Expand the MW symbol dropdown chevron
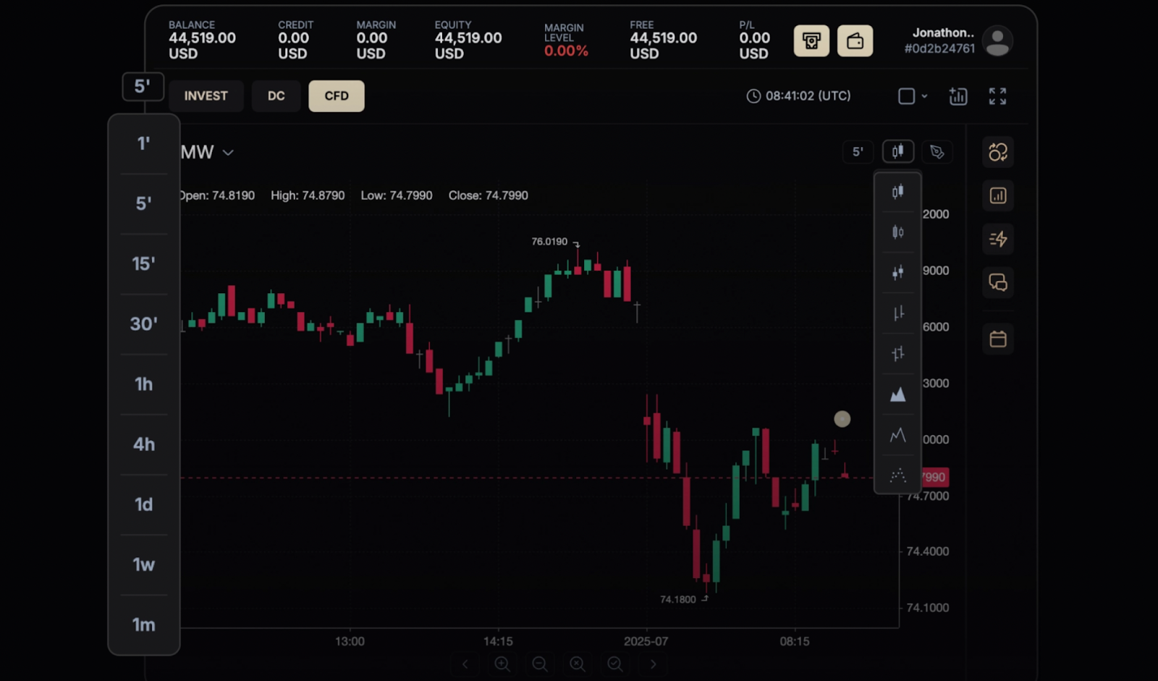1158x681 pixels. [x=228, y=153]
